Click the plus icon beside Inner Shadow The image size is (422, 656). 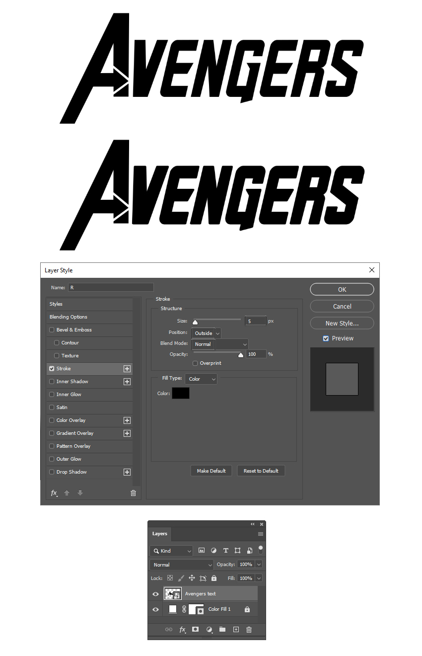pyautogui.click(x=127, y=382)
